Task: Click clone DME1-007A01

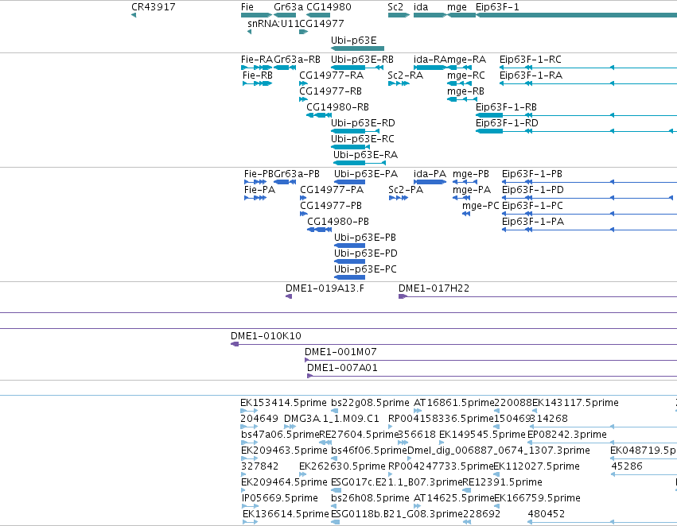Action: [x=342, y=368]
